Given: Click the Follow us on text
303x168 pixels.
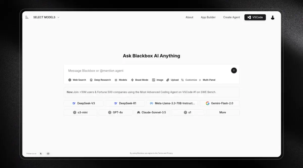Looking at the screenshot, I should pos(31,154).
